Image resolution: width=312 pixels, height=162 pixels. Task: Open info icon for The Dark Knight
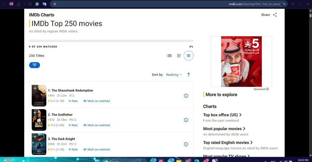pos(186,144)
